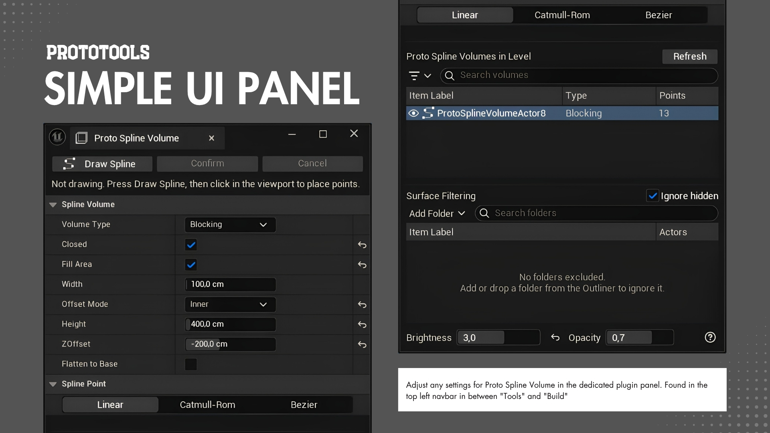Toggle the Closed checkbox
Screen dimensions: 770x433
pyautogui.click(x=191, y=245)
